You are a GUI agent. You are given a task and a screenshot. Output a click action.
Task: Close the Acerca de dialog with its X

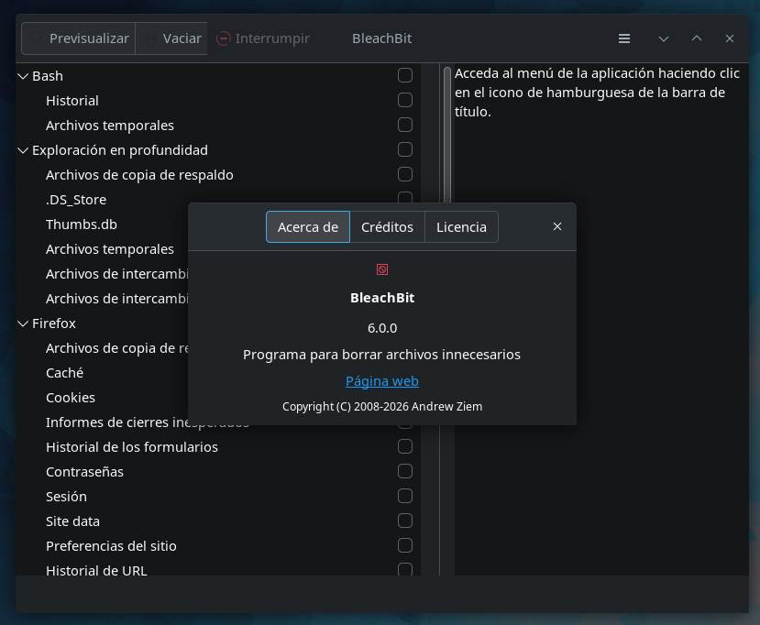coord(557,225)
